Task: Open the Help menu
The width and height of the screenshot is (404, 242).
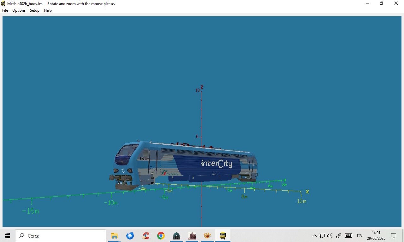Action: (x=48, y=10)
